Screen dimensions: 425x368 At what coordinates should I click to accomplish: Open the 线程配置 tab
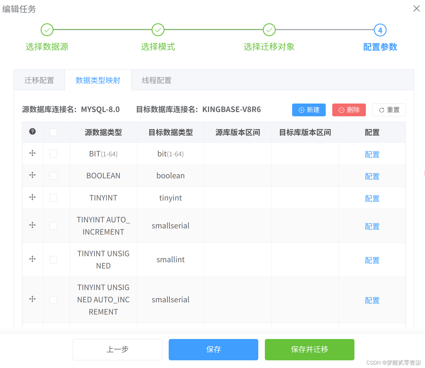click(x=156, y=80)
